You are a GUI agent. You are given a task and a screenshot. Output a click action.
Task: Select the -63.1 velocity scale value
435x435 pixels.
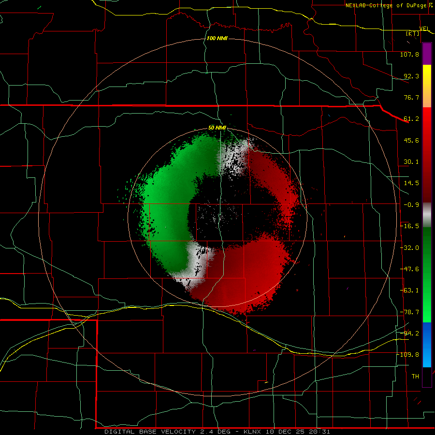pyautogui.click(x=409, y=290)
